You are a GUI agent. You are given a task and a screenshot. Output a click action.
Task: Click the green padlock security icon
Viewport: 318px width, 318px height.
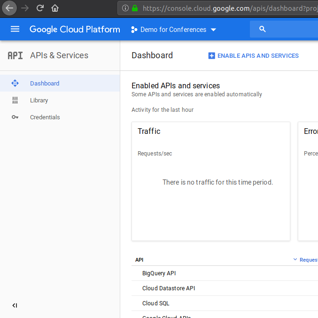coord(135,8)
